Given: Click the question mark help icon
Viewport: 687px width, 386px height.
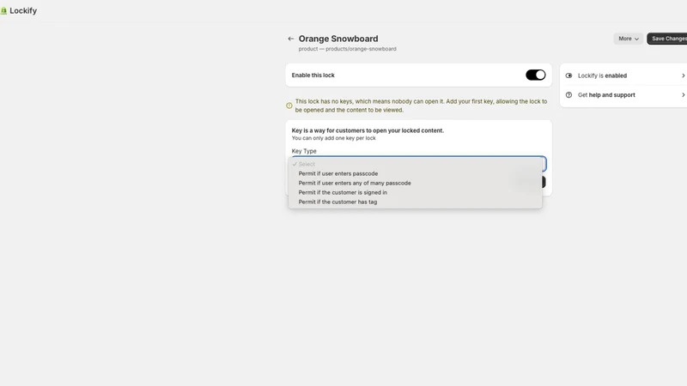Looking at the screenshot, I should [x=568, y=95].
